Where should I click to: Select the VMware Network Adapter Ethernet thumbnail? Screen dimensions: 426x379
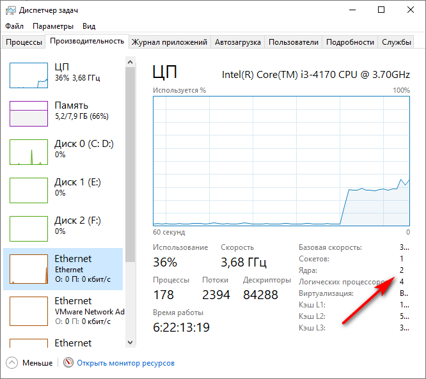point(29,311)
